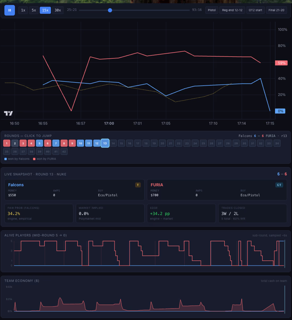The width and height of the screenshot is (292, 320).
Task: Jump to round 8
Action: coord(64,143)
